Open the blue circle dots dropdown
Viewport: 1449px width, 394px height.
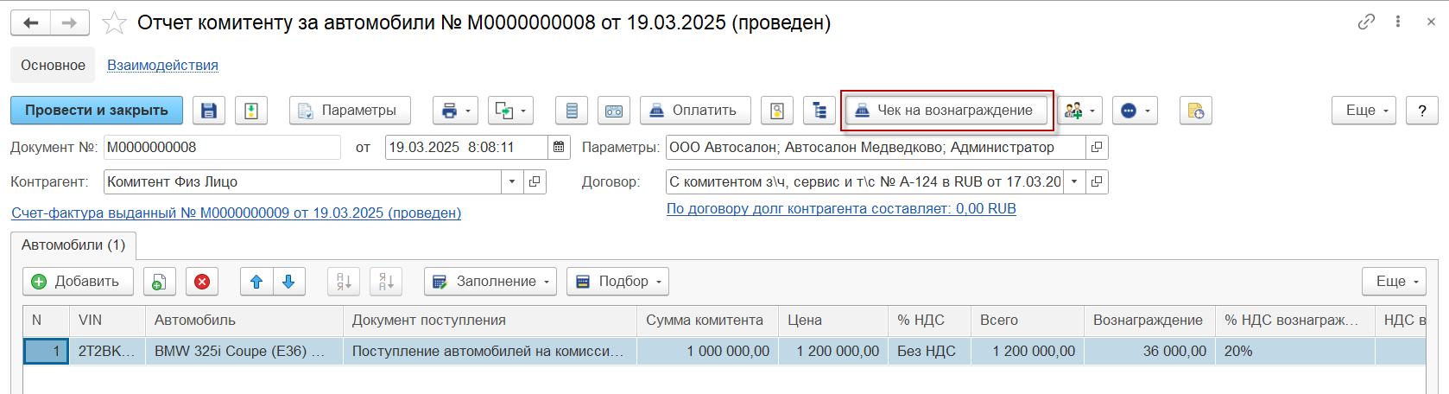pos(1135,111)
